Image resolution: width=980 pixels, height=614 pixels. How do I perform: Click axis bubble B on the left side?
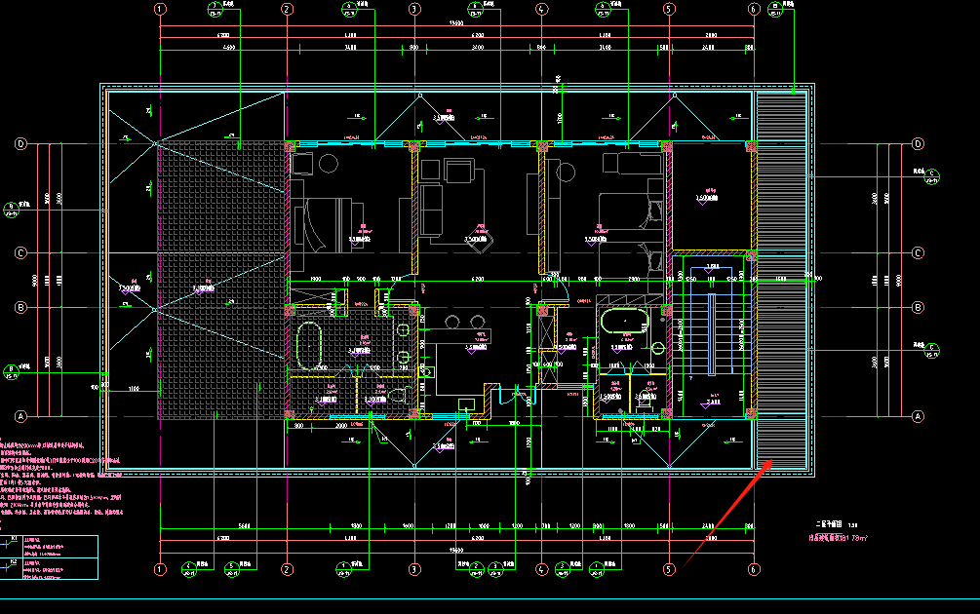pyautogui.click(x=20, y=307)
